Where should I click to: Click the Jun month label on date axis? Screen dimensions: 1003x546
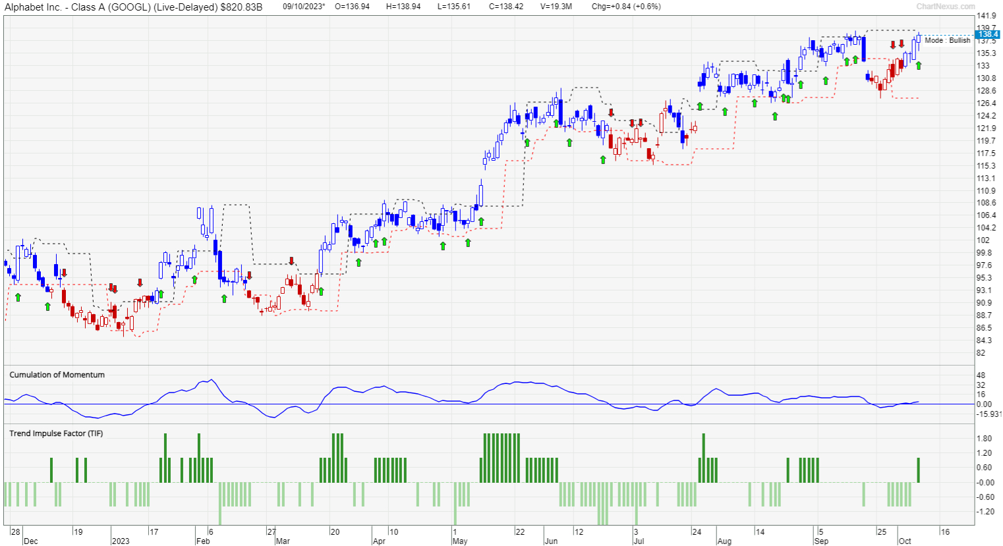[551, 541]
